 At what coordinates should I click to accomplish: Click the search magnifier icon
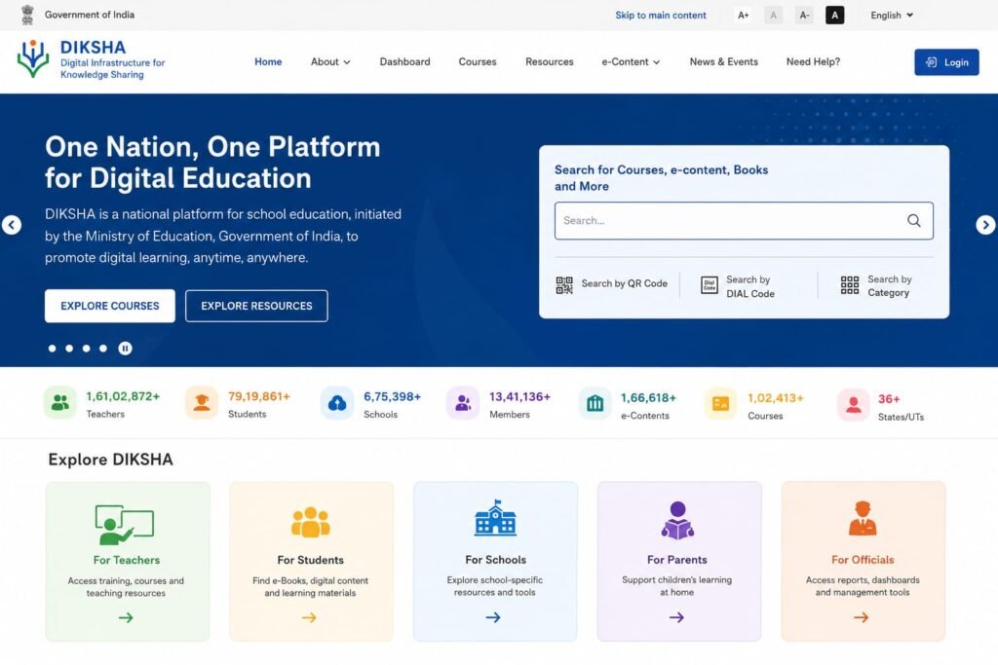tap(914, 221)
